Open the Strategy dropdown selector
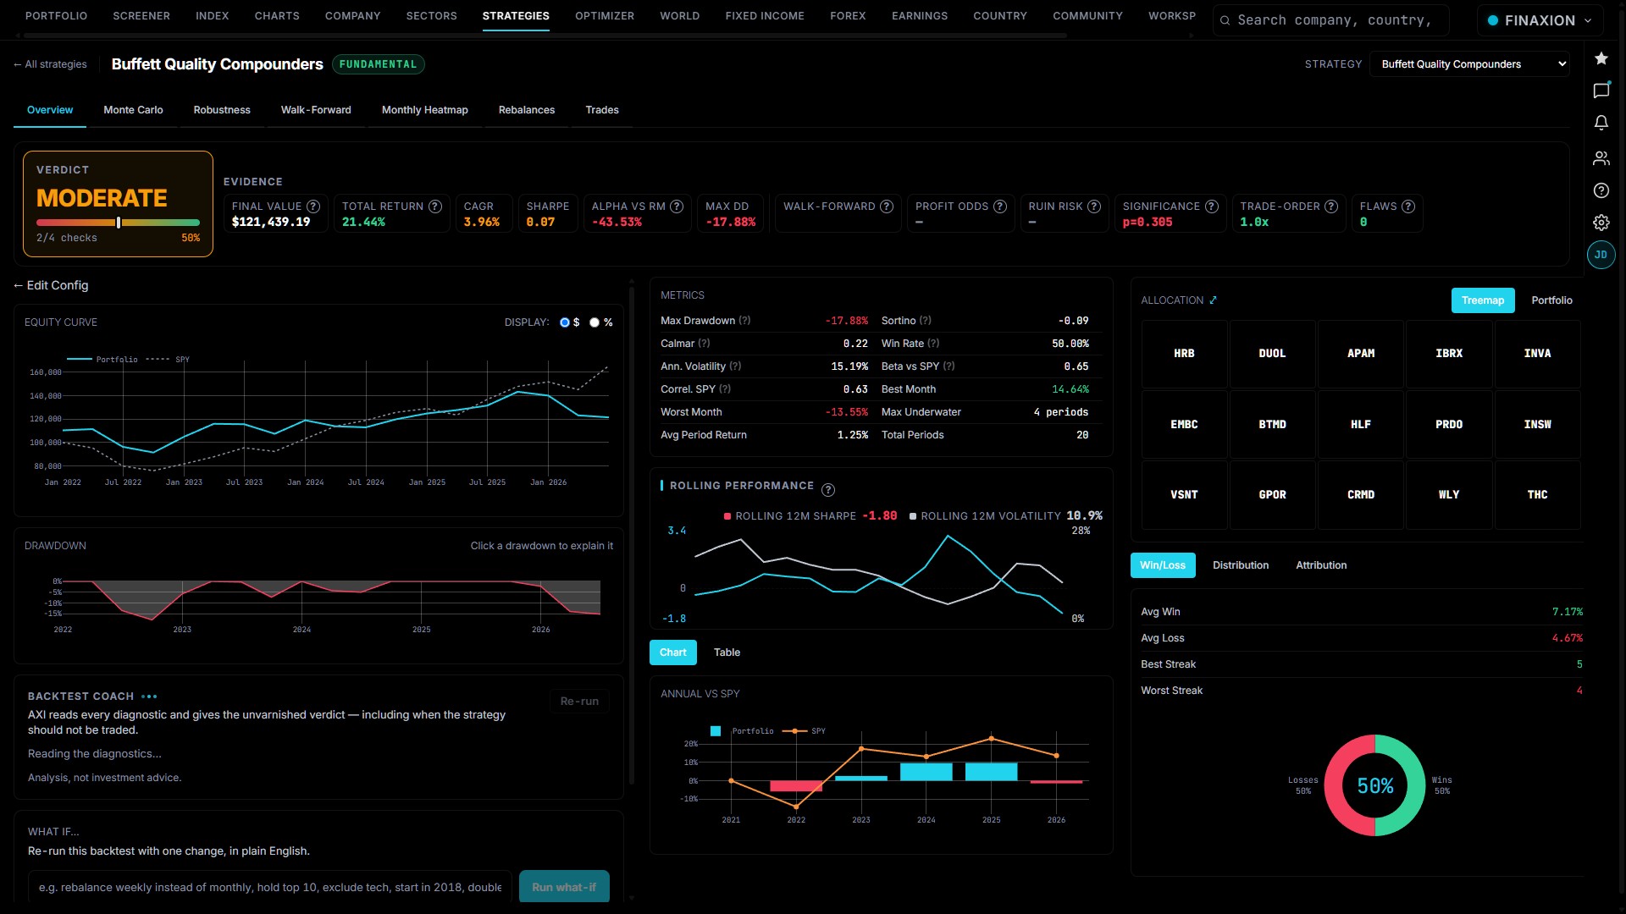This screenshot has width=1626, height=914. (x=1469, y=64)
